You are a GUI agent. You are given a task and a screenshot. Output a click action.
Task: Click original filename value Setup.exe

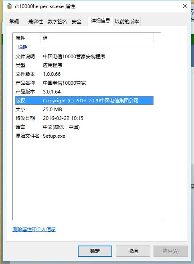pyautogui.click(x=54, y=136)
